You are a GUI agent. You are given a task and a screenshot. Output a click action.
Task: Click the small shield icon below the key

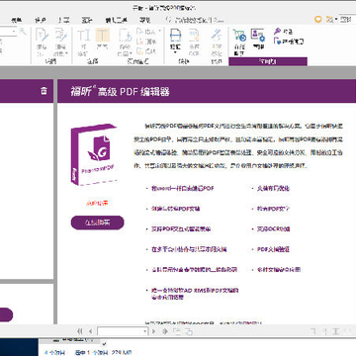pyautogui.click(x=277, y=42)
